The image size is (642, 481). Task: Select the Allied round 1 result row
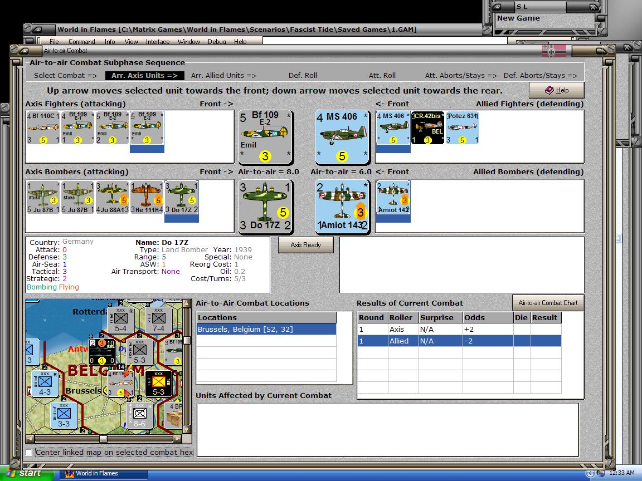pyautogui.click(x=459, y=341)
